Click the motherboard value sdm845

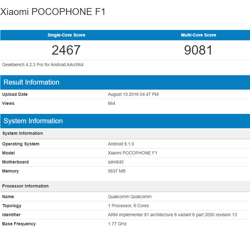point(116,162)
